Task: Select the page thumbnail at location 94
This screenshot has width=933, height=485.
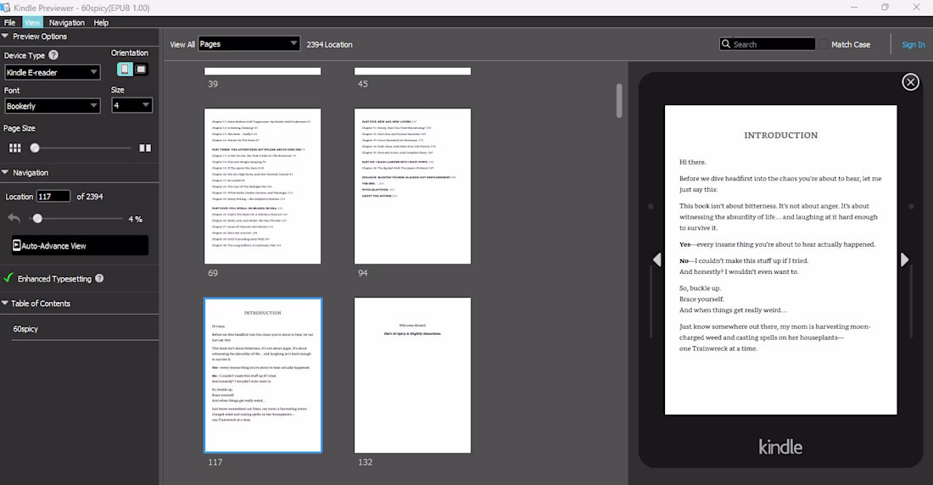Action: click(x=412, y=186)
